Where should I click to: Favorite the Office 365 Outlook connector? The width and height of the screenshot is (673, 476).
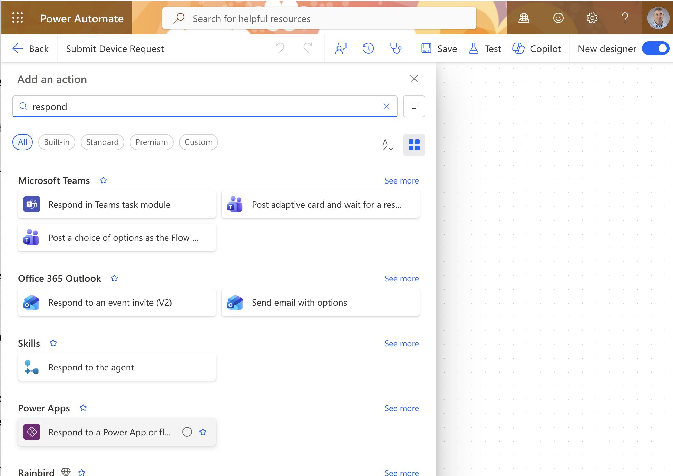click(114, 278)
